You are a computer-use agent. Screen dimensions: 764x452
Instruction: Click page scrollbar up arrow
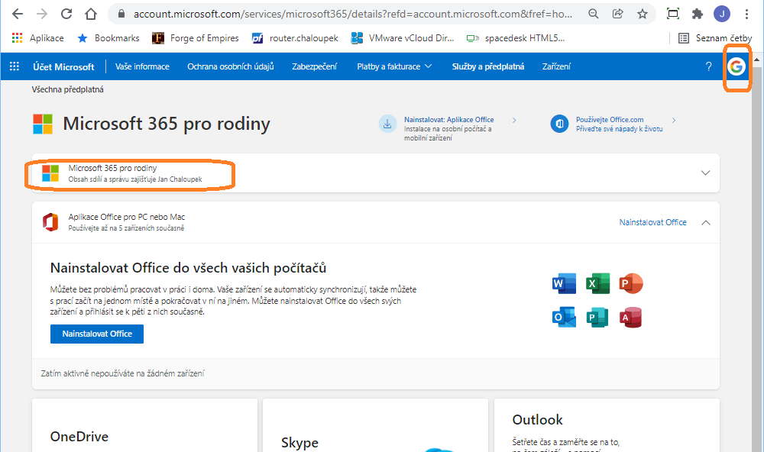[756, 60]
